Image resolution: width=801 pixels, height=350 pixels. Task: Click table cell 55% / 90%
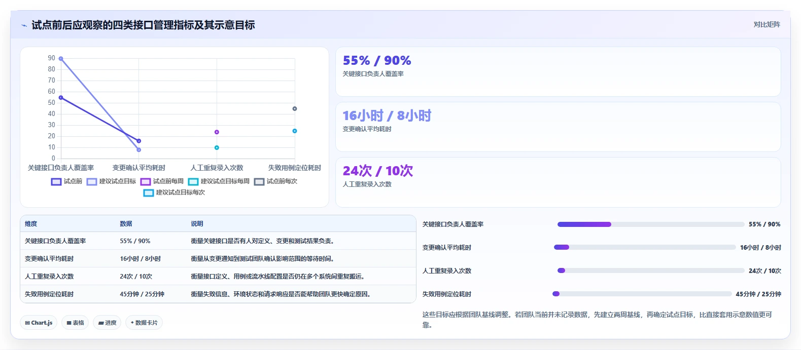click(135, 241)
